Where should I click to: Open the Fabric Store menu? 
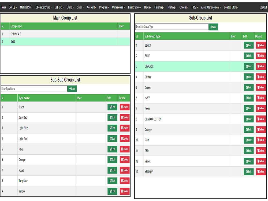[135, 7]
